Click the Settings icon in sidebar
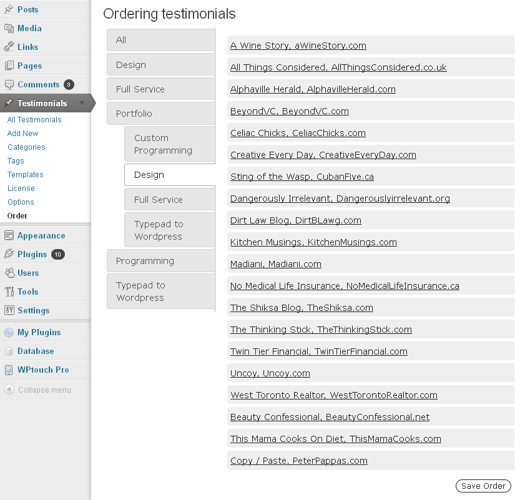This screenshot has height=500, width=520. pyautogui.click(x=9, y=310)
